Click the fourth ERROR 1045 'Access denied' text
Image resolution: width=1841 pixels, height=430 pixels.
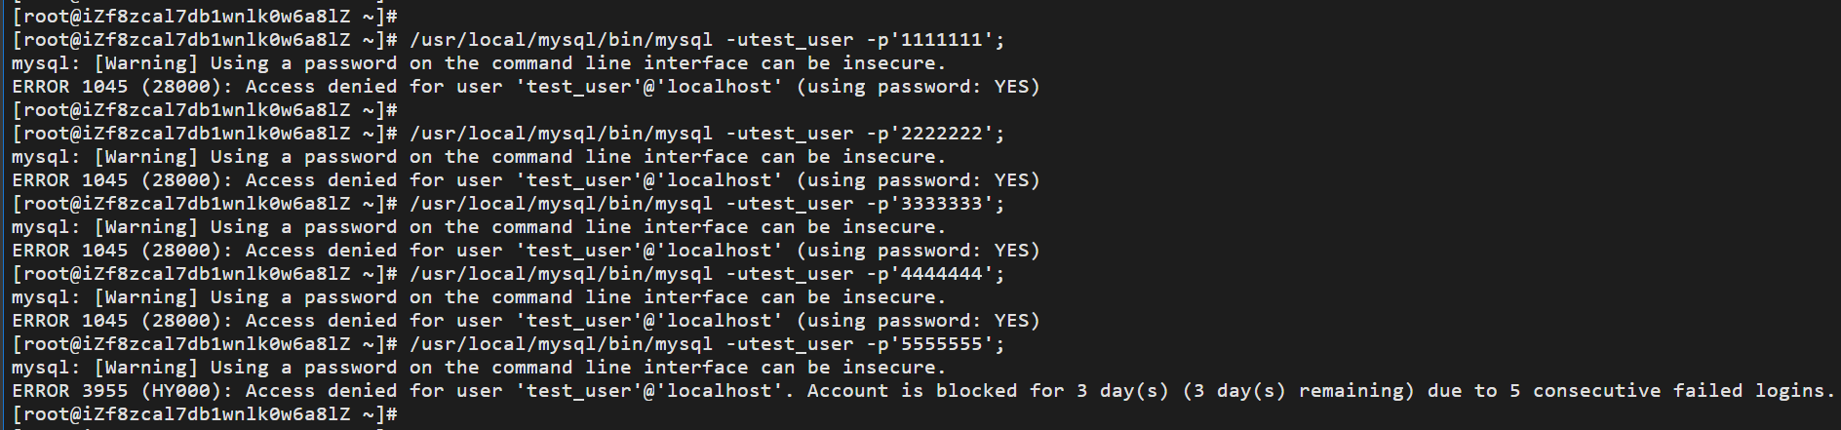[322, 321]
